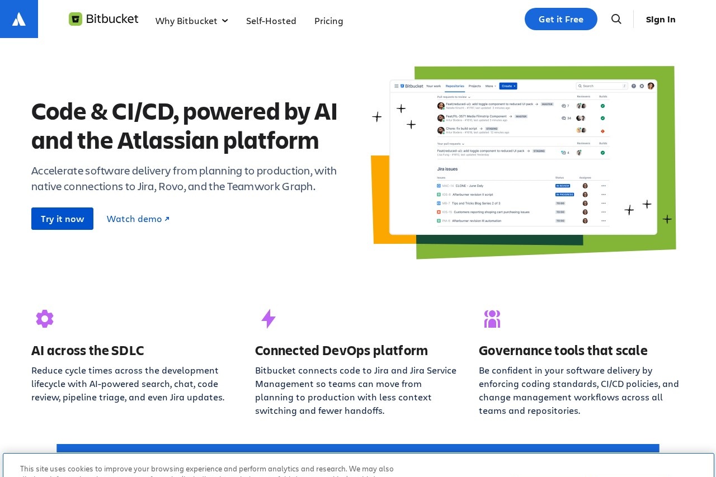Open the Self-Hosted menu item
This screenshot has width=716, height=477.
click(271, 21)
